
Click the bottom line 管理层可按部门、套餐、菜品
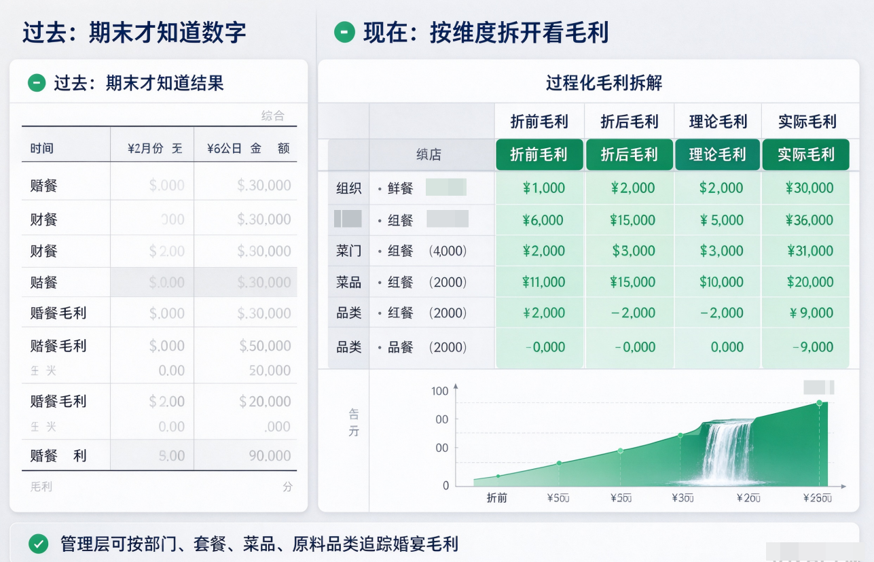259,544
